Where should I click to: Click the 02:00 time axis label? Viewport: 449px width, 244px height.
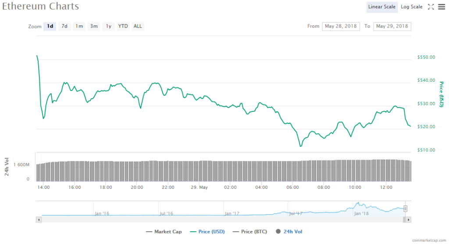pos(230,188)
